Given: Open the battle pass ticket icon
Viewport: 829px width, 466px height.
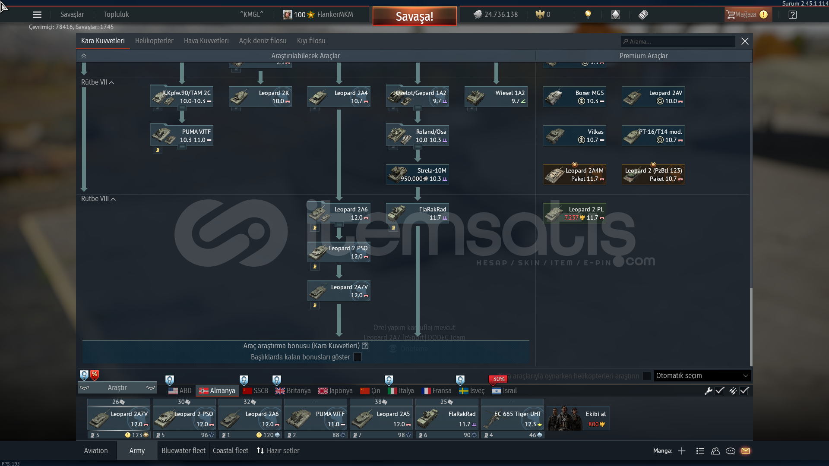Looking at the screenshot, I should [643, 15].
